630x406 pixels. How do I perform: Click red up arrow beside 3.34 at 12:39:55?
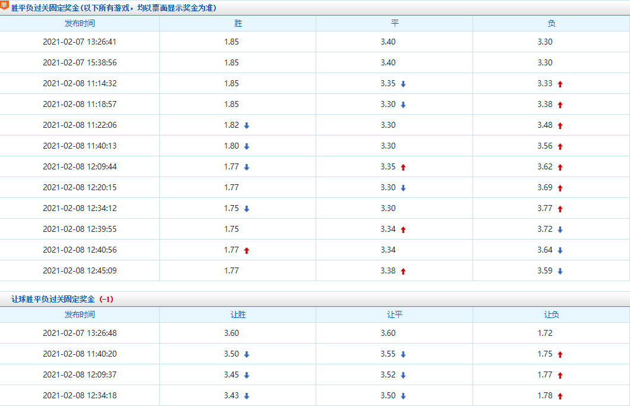click(403, 230)
